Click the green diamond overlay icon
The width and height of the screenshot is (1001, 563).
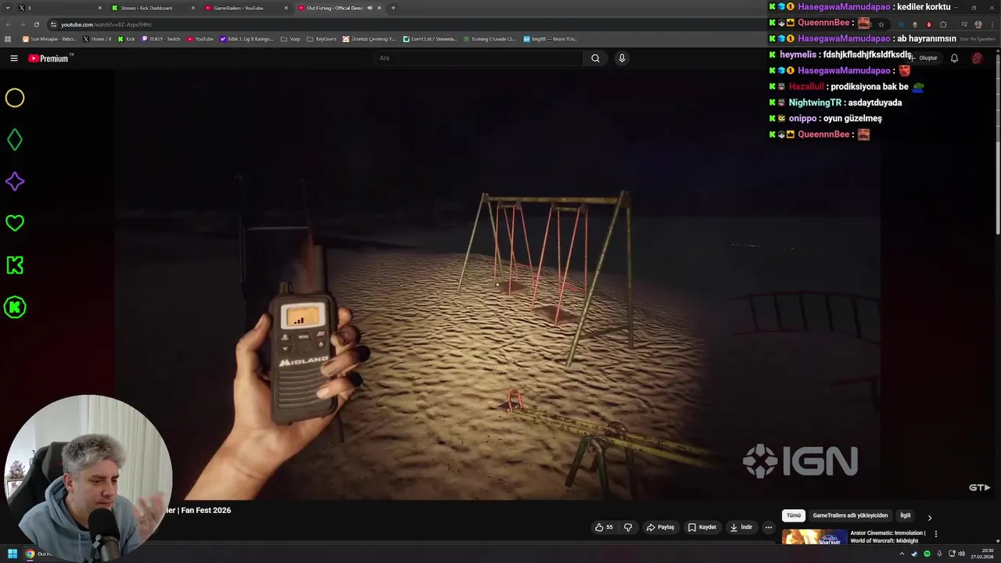click(15, 140)
